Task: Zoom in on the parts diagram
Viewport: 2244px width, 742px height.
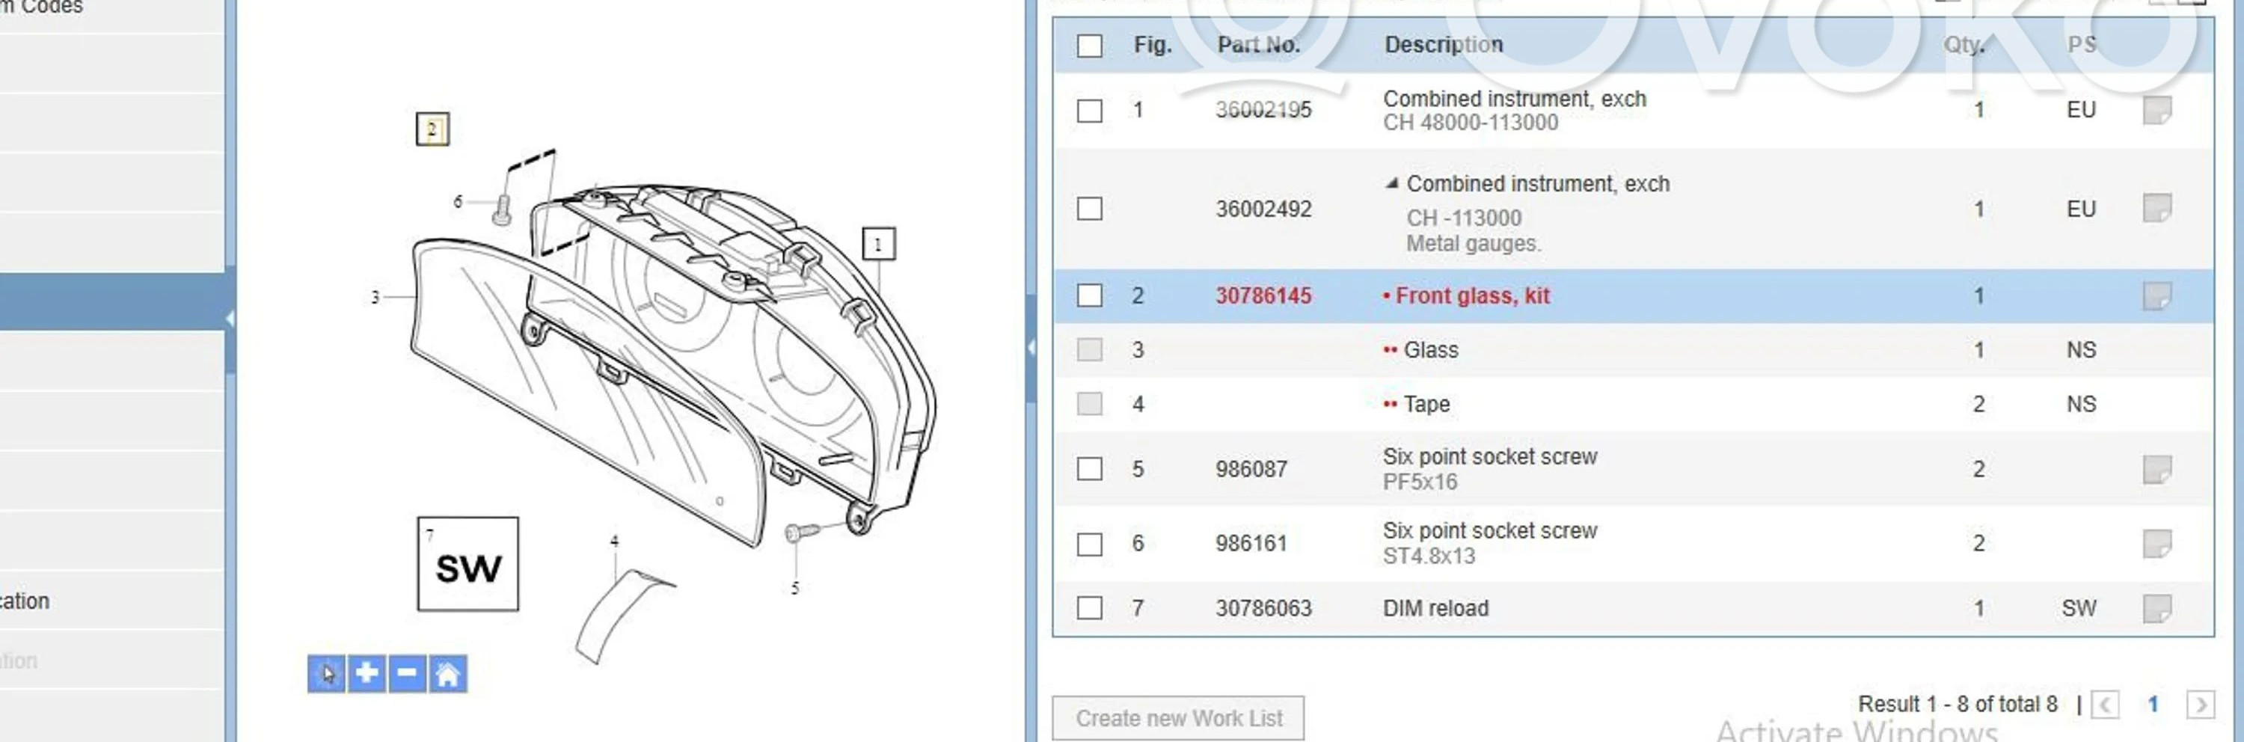Action: pos(367,674)
